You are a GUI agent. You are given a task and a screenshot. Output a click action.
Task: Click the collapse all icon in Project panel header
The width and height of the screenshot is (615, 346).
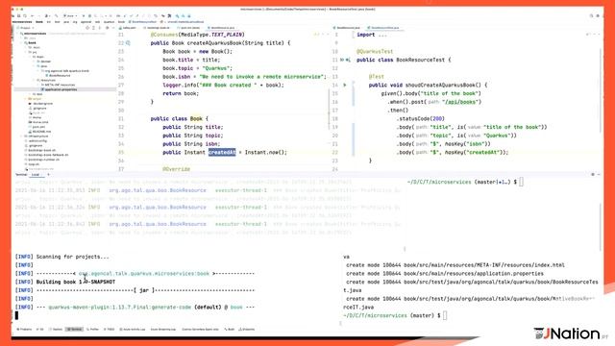click(x=100, y=28)
